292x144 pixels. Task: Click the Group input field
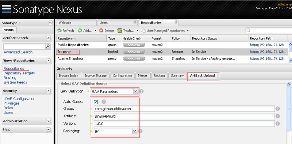184,109
